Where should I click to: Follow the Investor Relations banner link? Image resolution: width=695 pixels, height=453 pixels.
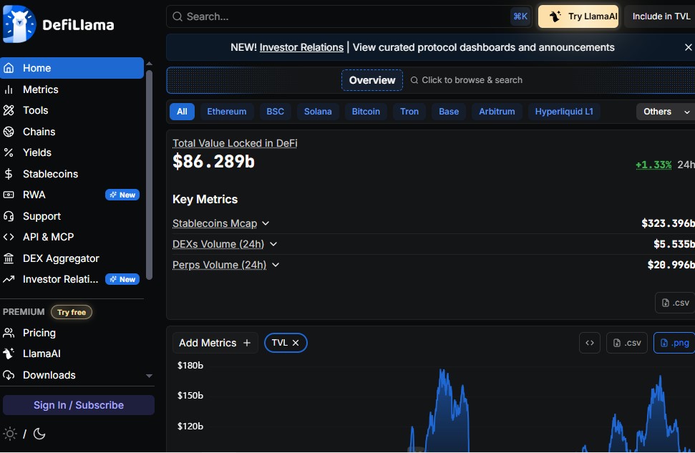coord(301,47)
